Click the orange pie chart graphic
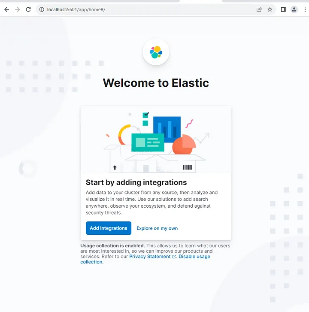The width and height of the screenshot is (309, 312). coord(184,144)
